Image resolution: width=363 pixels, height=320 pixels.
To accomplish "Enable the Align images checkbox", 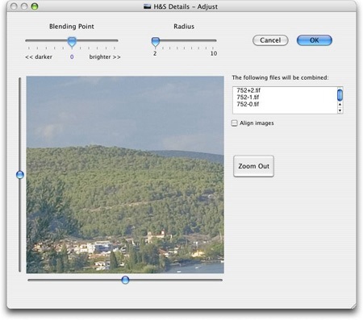I will pyautogui.click(x=235, y=123).
